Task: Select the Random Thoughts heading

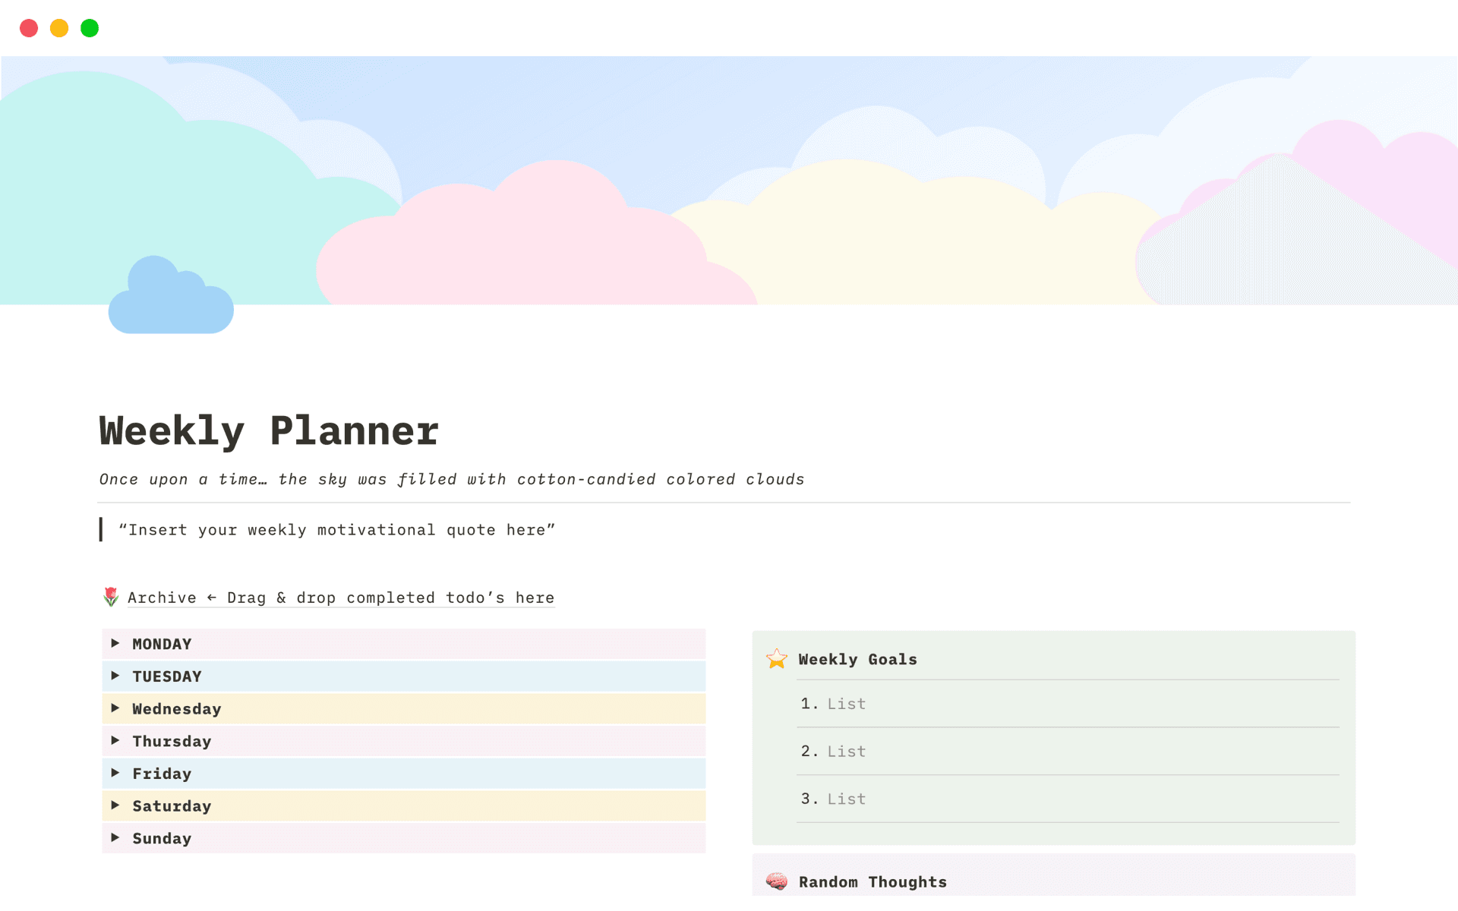Action: coord(873,881)
